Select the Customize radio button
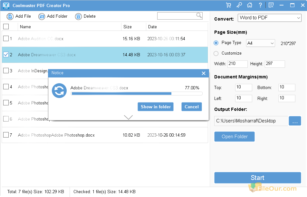 216,53
